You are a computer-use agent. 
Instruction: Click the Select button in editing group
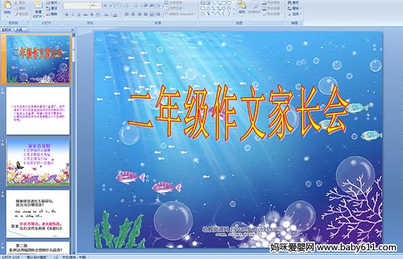pyautogui.click(x=294, y=14)
